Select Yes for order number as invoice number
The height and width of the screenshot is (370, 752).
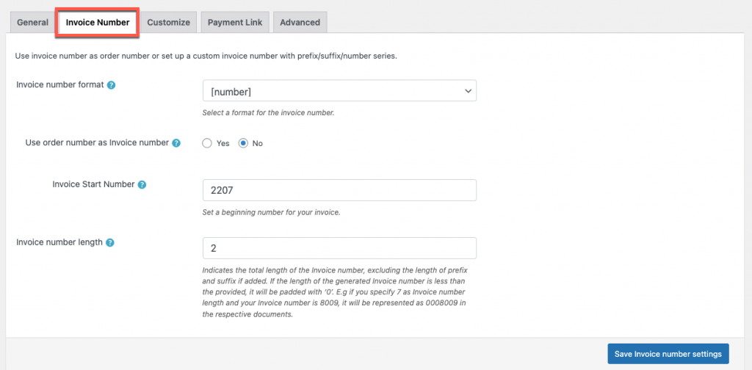(x=206, y=143)
